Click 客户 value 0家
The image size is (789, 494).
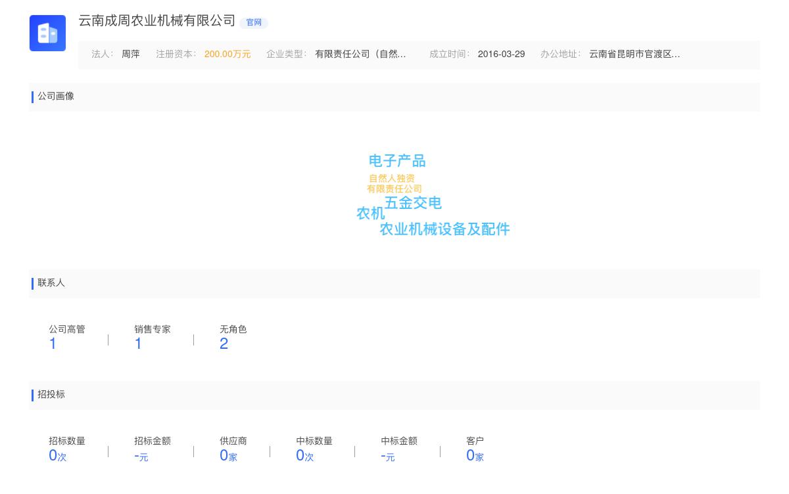point(475,456)
